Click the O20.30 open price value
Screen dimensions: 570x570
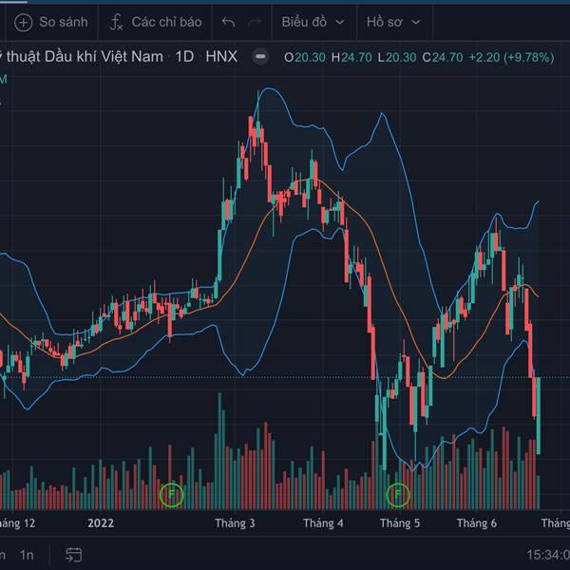[x=305, y=57]
